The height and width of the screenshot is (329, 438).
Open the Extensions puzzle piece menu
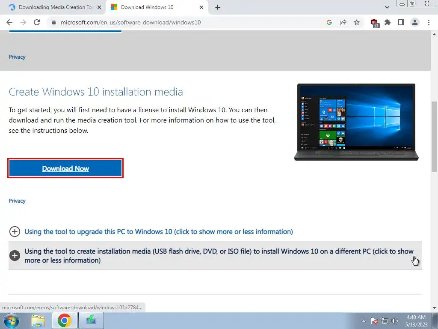click(x=388, y=22)
